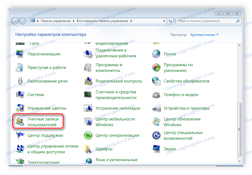Open Персонализация settings
252x175 pixels.
tap(44, 54)
